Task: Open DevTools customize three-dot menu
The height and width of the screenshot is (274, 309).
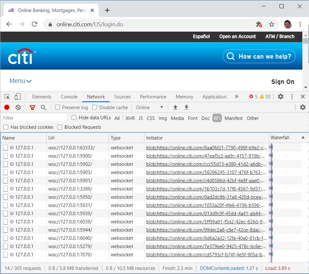Action: coord(292,97)
